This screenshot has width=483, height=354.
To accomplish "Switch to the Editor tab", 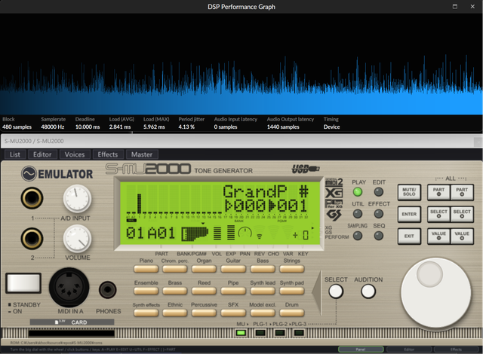I will coord(42,154).
